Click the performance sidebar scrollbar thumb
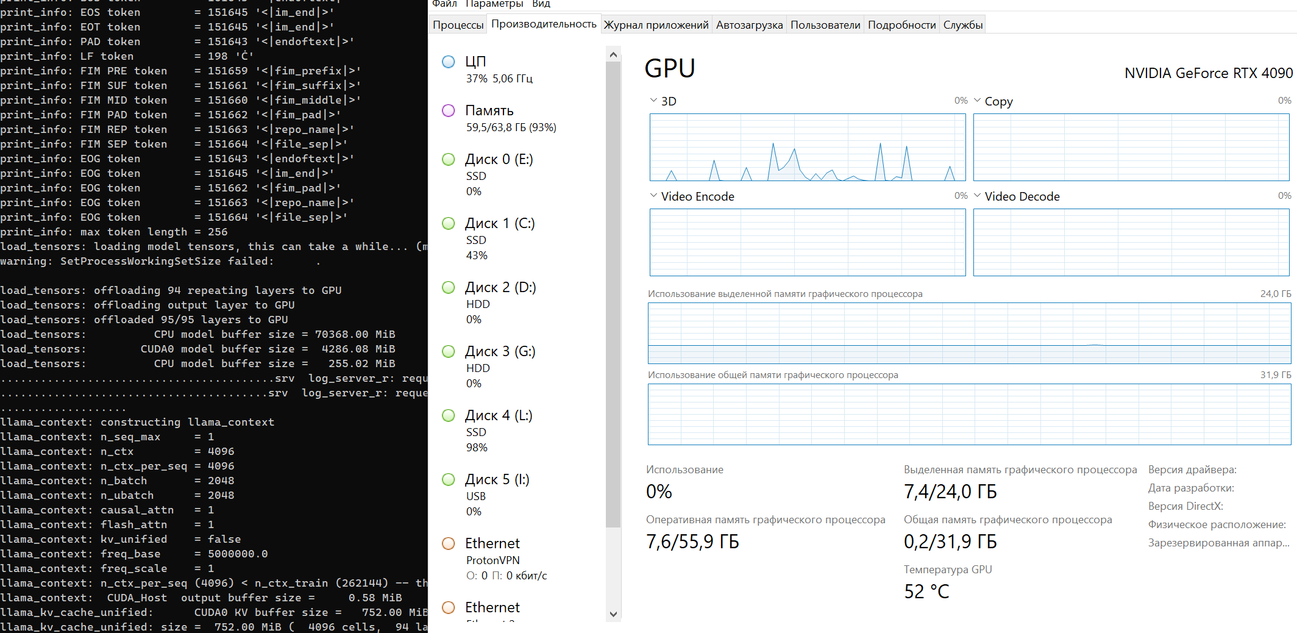The width and height of the screenshot is (1297, 633). 614,294
